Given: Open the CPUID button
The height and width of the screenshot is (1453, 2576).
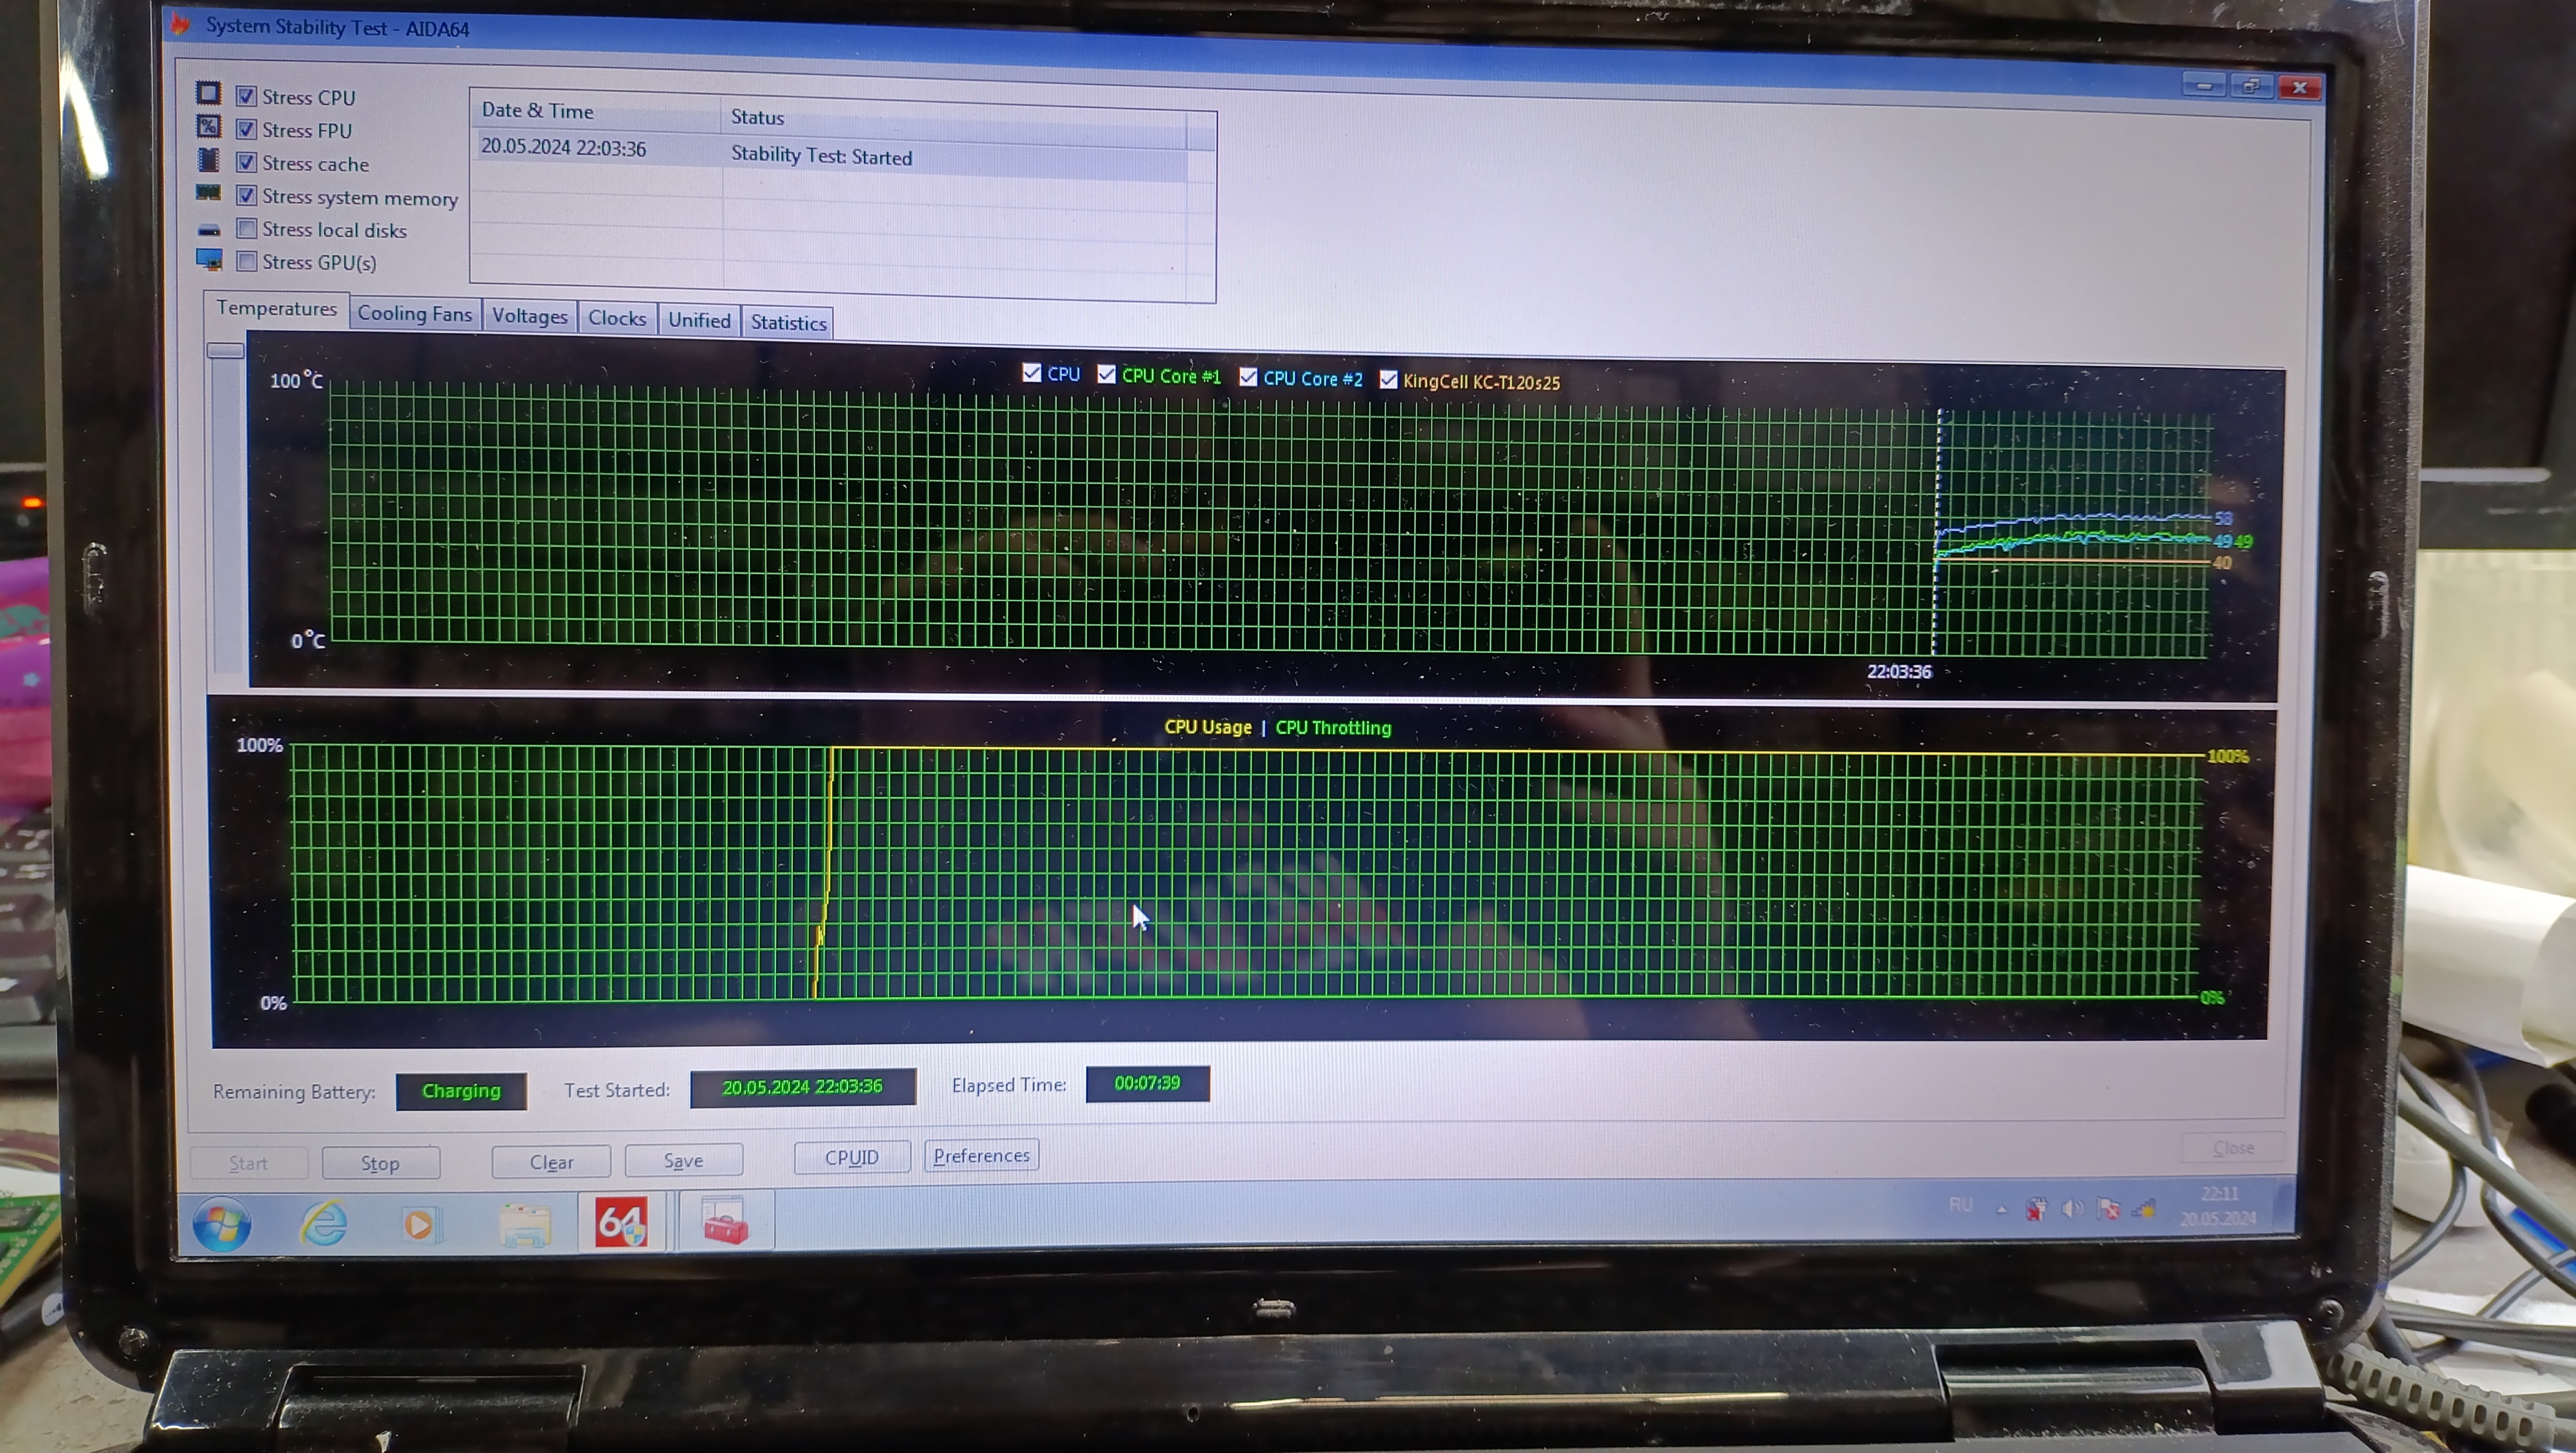Looking at the screenshot, I should point(851,1157).
